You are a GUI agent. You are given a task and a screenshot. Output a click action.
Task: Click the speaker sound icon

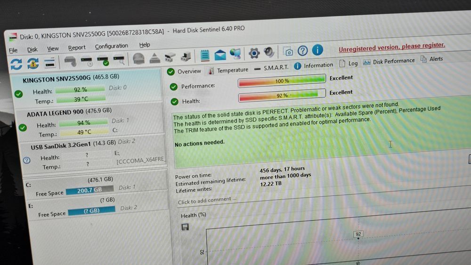(269, 52)
